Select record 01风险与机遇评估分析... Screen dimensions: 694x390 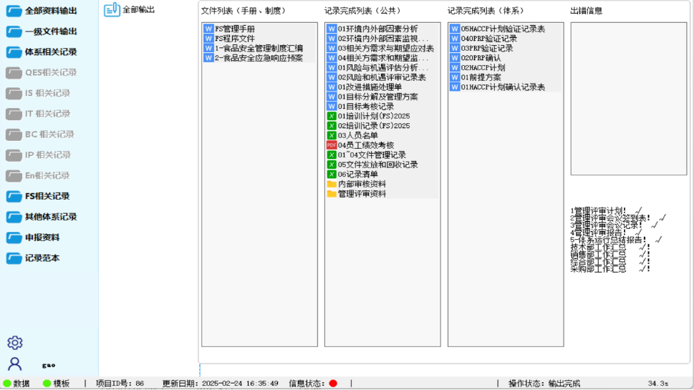point(383,68)
